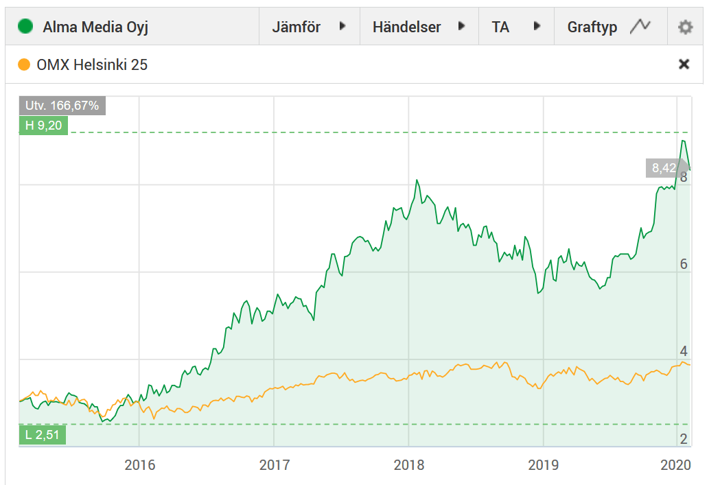Hide the OMX Helsinki 25 comparison via X

click(684, 64)
